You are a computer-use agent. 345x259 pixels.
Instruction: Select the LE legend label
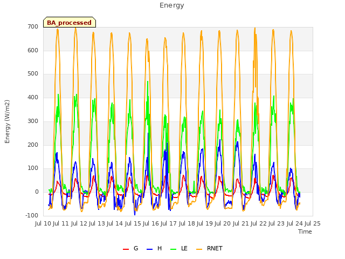184,248
